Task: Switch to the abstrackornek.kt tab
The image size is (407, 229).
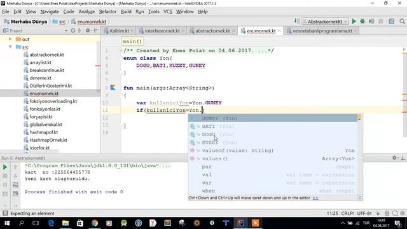Action: tap(212, 31)
